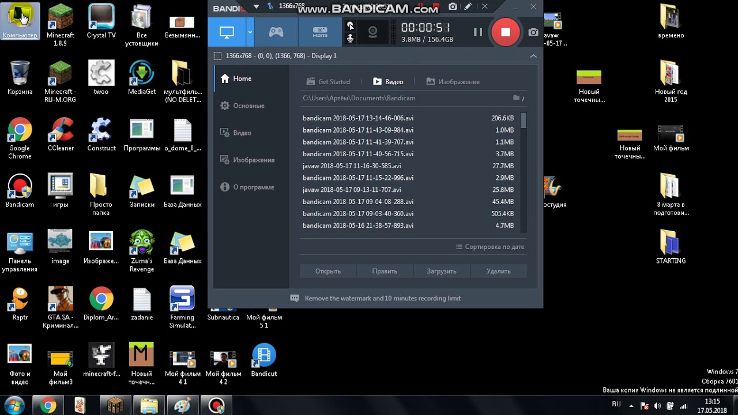Open CCleaner desktop shortcut
Viewport: 738px width, 415px height.
click(x=61, y=135)
